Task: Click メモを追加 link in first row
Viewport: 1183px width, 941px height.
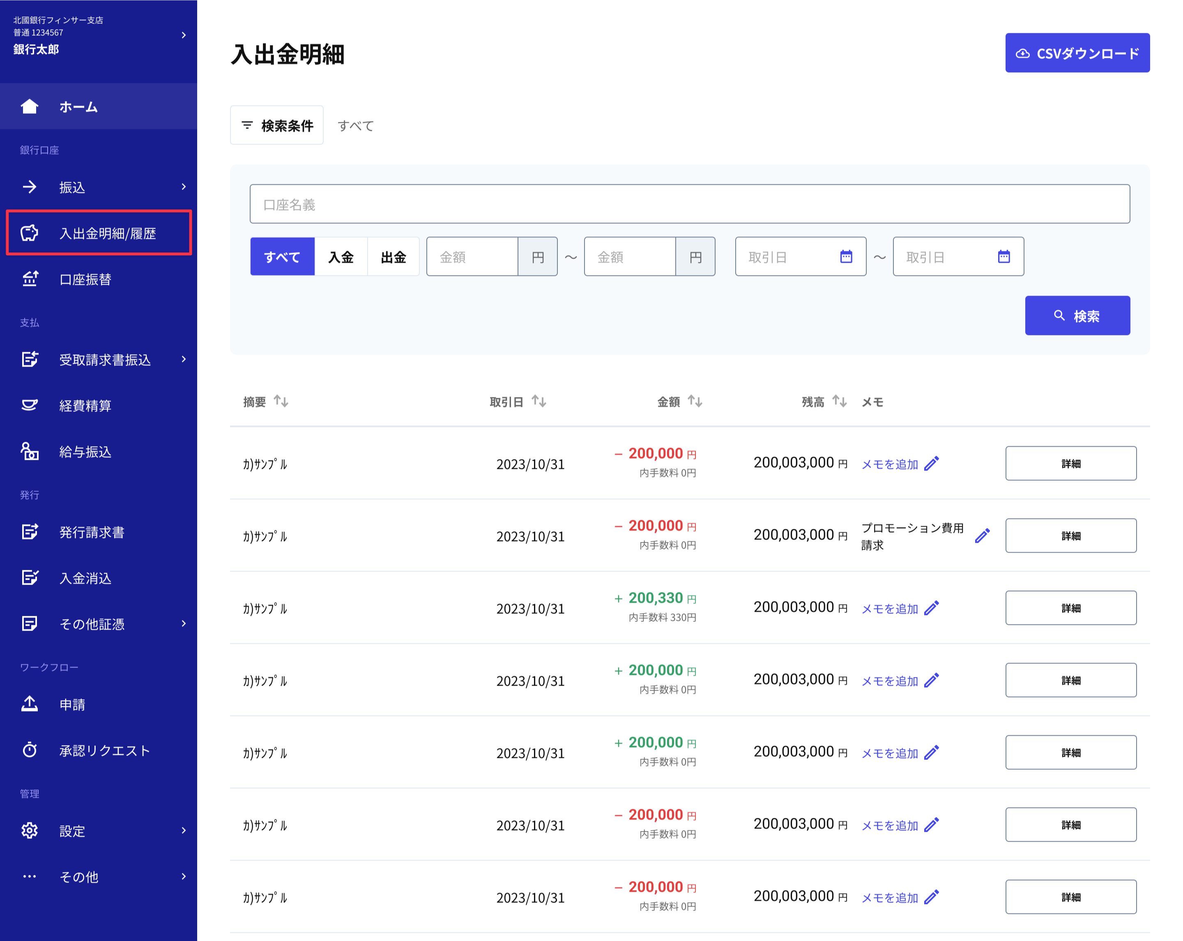Action: (x=889, y=464)
